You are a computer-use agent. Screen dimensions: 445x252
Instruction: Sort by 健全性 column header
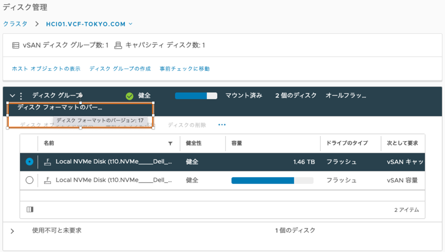tap(194, 143)
